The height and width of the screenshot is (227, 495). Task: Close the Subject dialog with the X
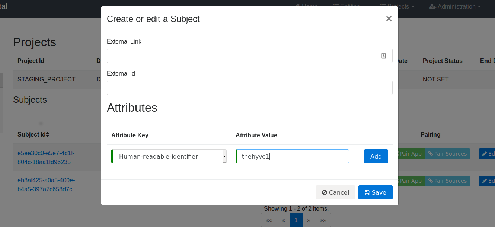(x=389, y=19)
